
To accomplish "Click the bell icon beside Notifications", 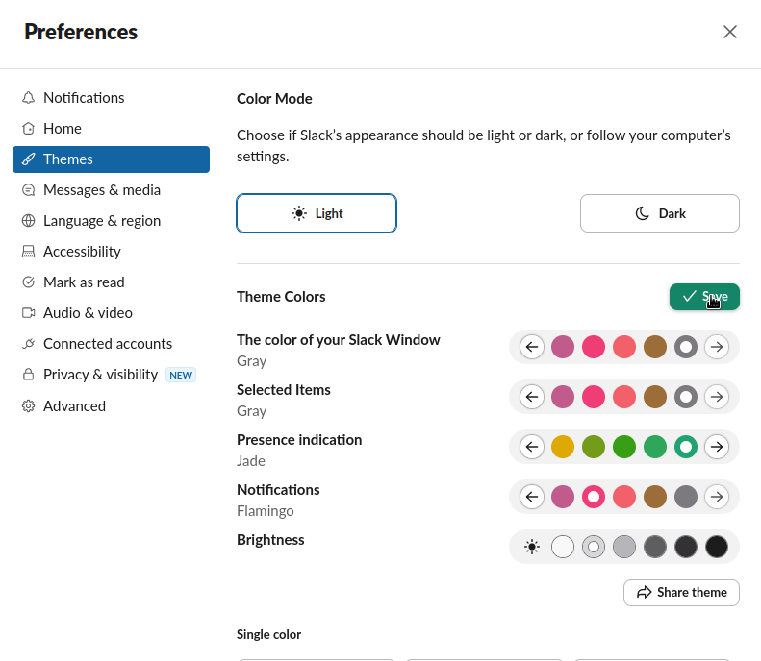I will pyautogui.click(x=29, y=98).
